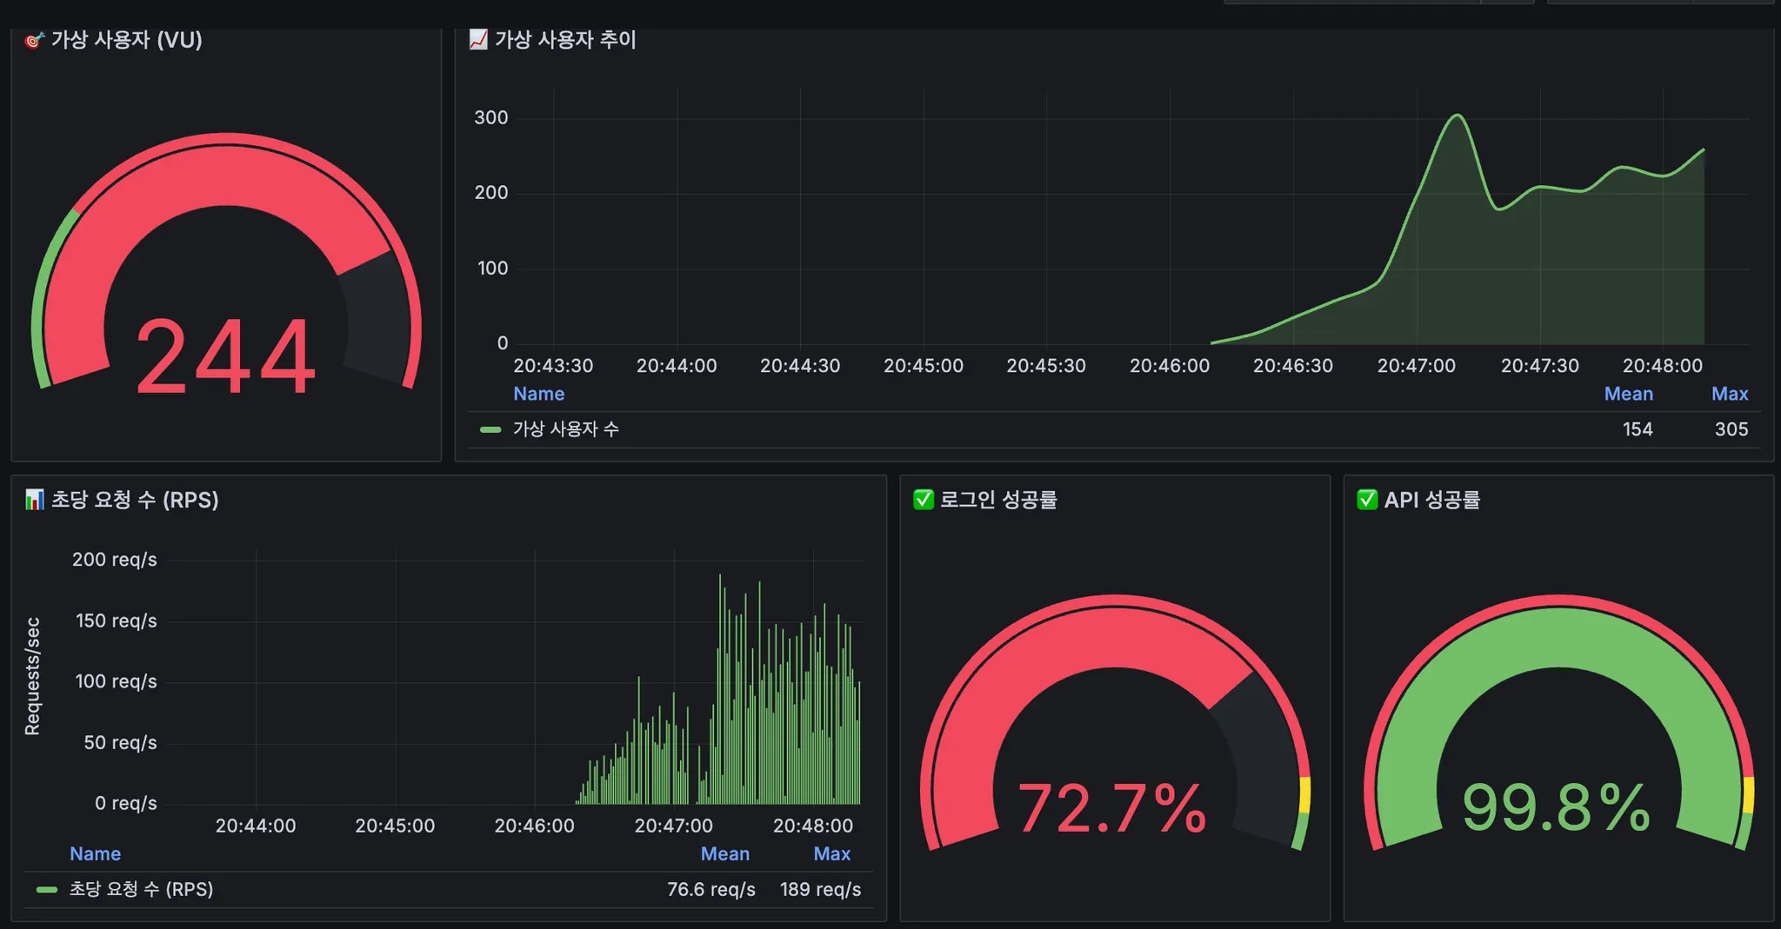This screenshot has height=929, width=1781.
Task: Open the API 성공률 panel title
Action: pyautogui.click(x=1432, y=500)
